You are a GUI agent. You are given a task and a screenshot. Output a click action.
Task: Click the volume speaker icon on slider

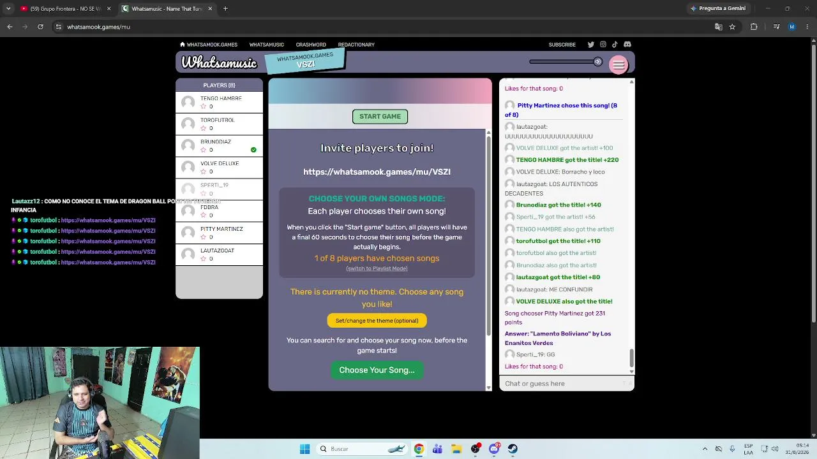[x=597, y=62]
